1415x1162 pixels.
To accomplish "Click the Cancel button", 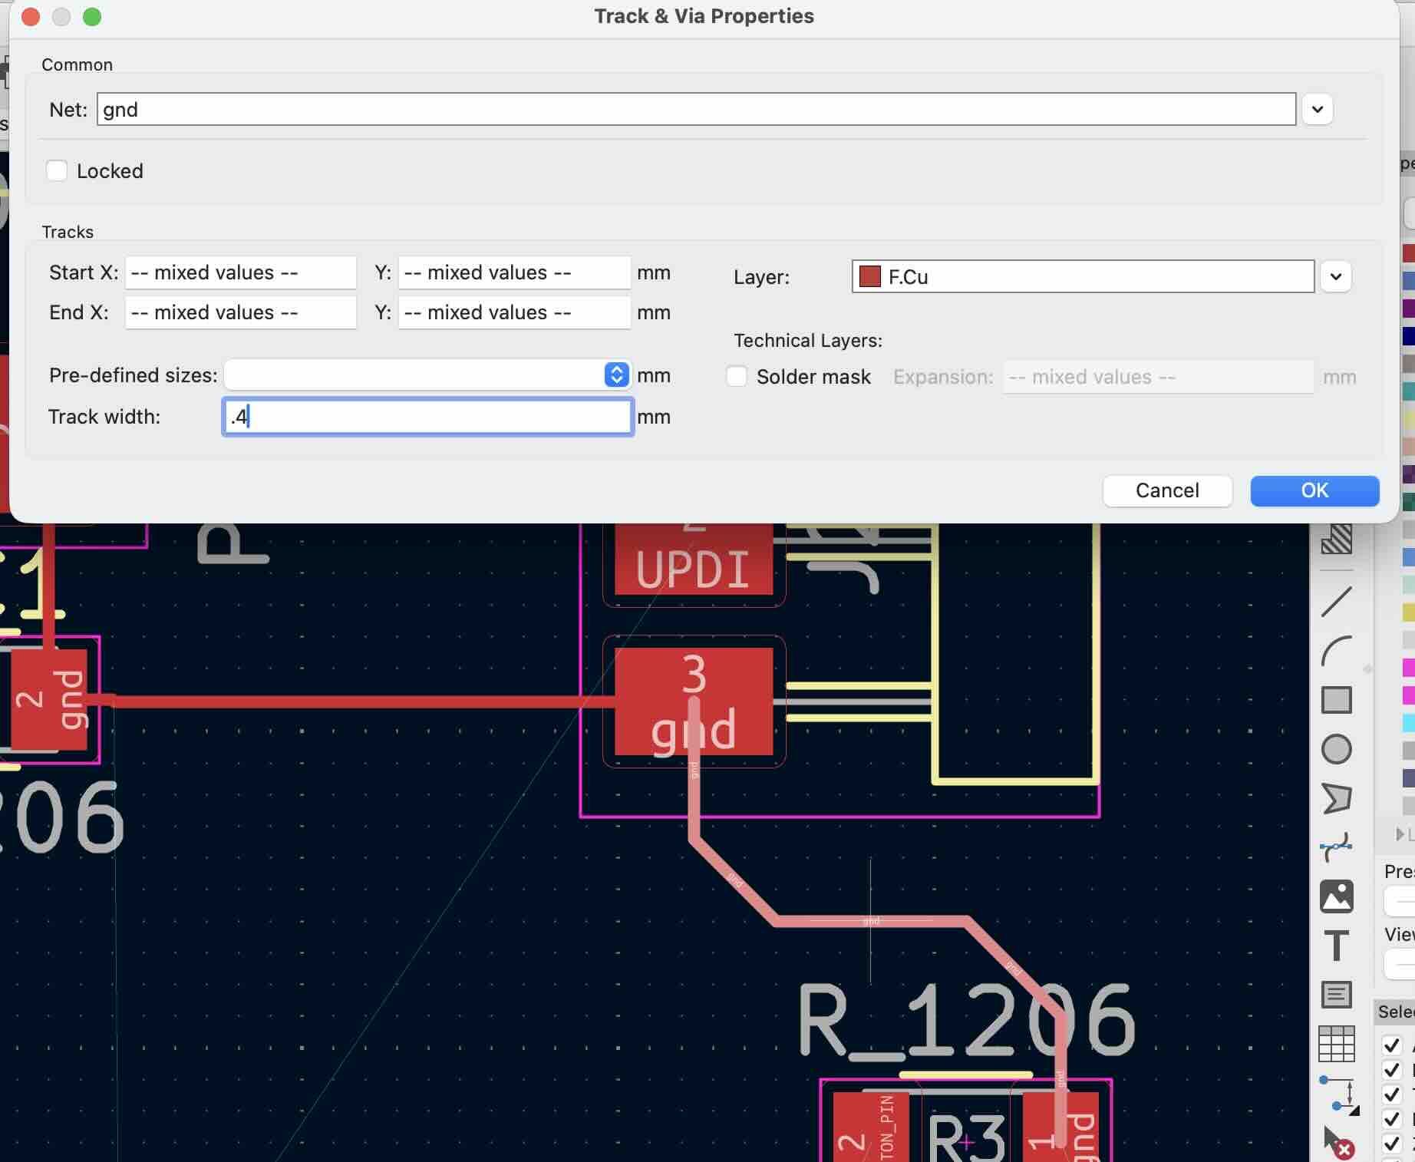I will tap(1167, 490).
